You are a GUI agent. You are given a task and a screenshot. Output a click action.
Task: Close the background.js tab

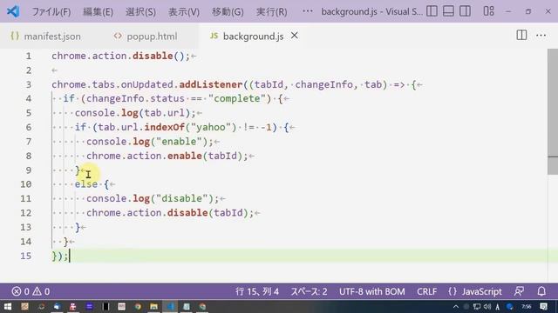[x=295, y=36]
